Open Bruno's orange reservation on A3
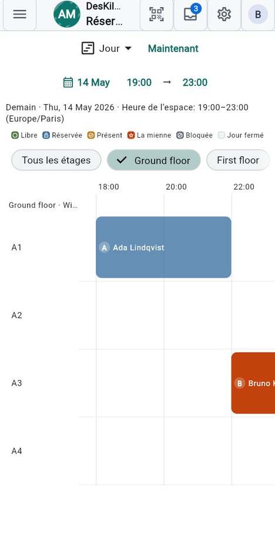 click(253, 383)
